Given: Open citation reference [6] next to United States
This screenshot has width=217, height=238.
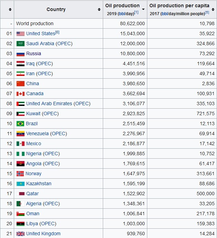Looking at the screenshot, I should click(57, 32).
